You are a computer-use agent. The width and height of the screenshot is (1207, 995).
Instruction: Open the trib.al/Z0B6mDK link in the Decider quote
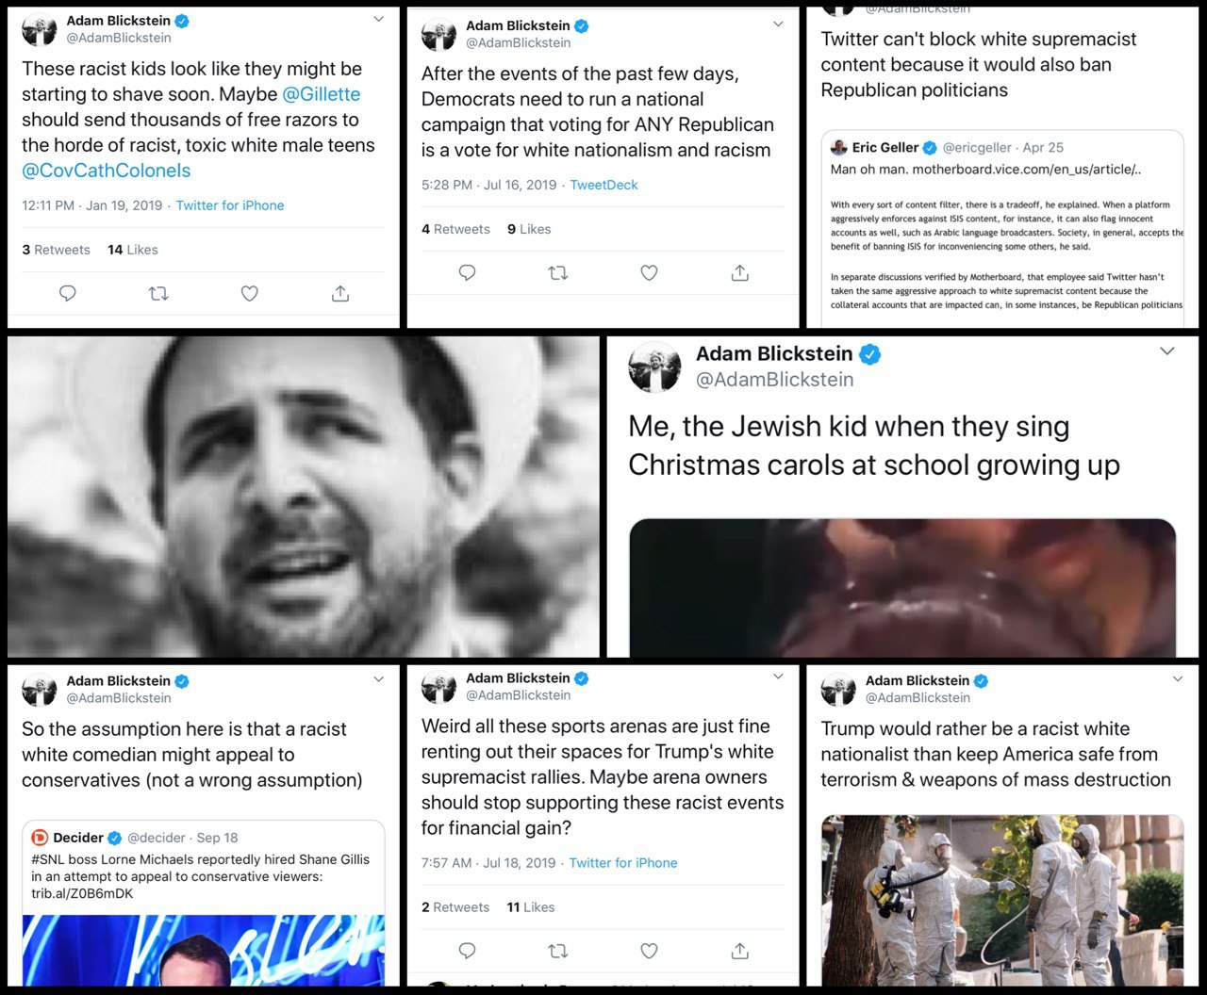point(82,893)
